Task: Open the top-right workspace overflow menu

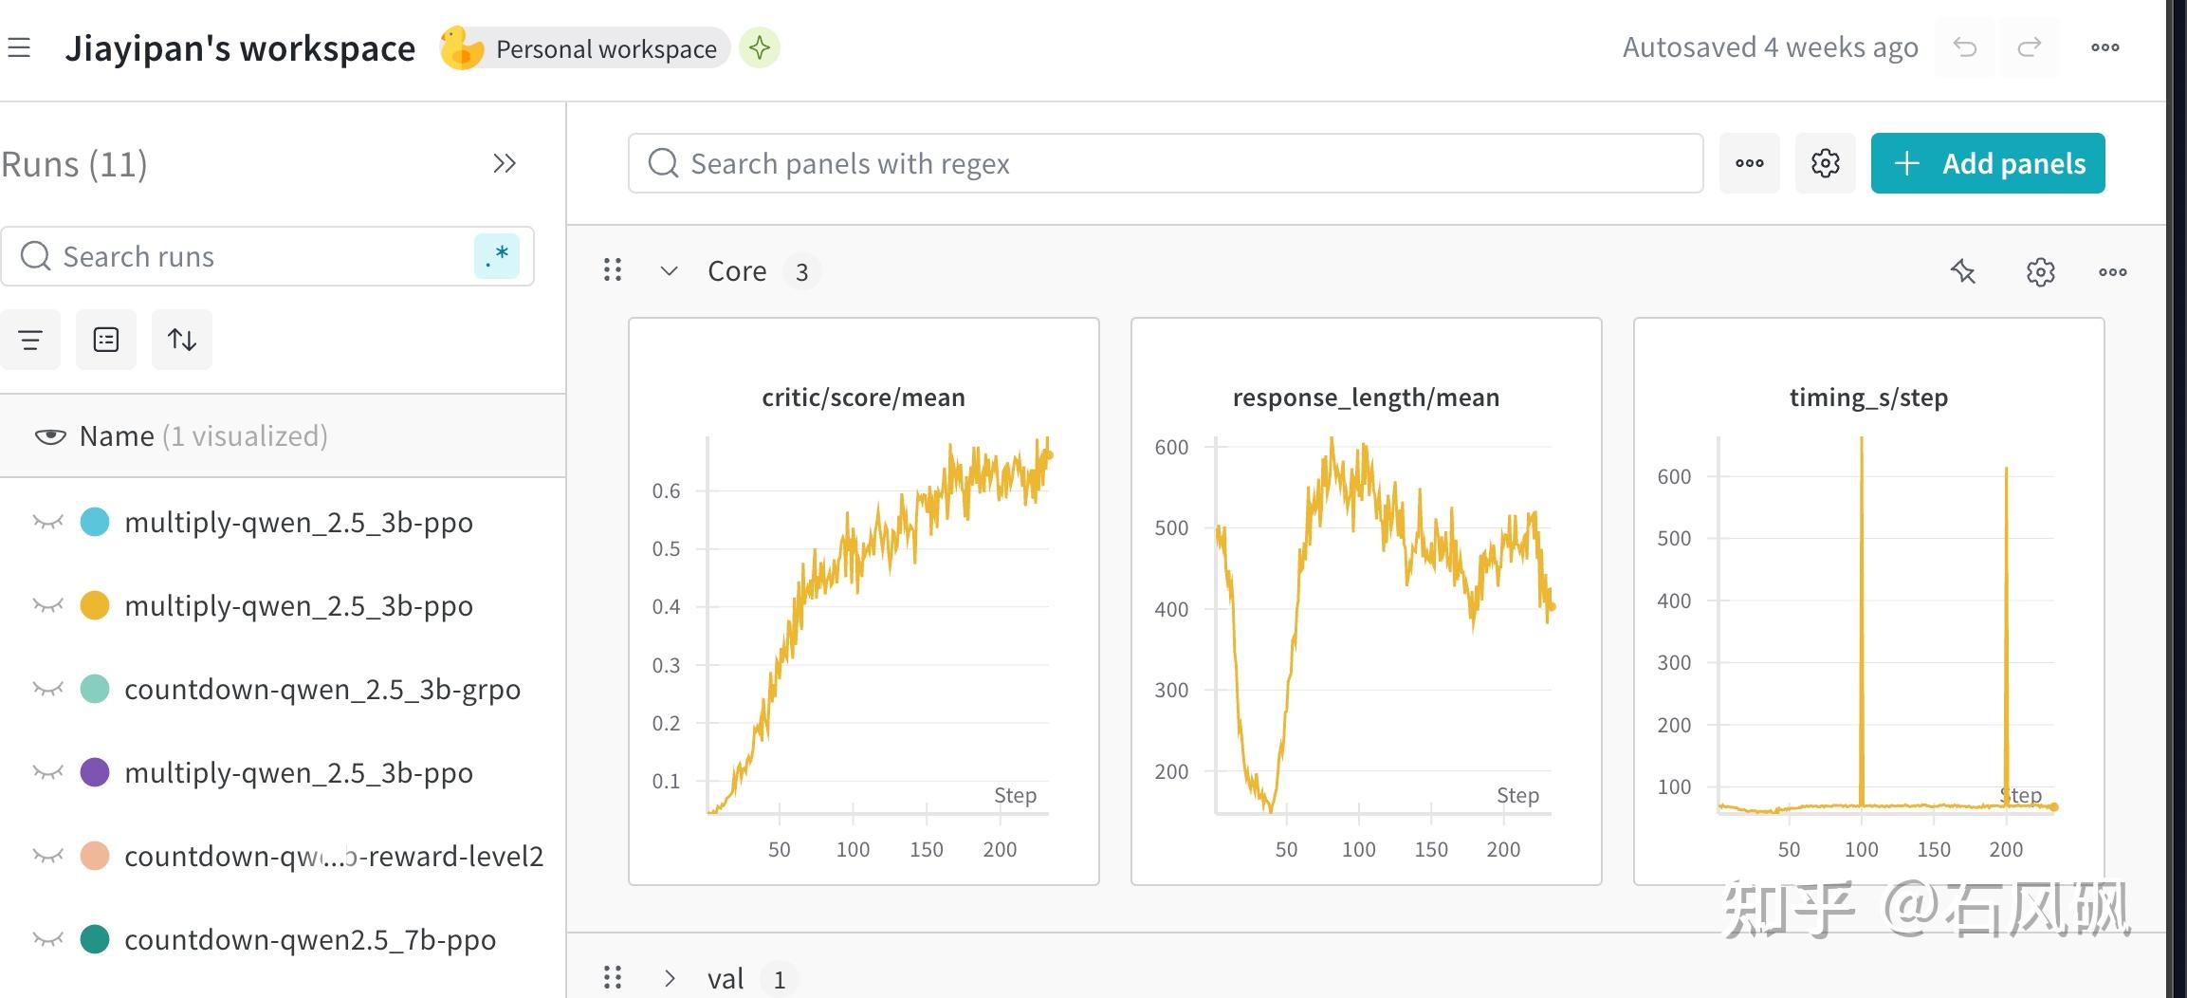Action: tap(2105, 47)
